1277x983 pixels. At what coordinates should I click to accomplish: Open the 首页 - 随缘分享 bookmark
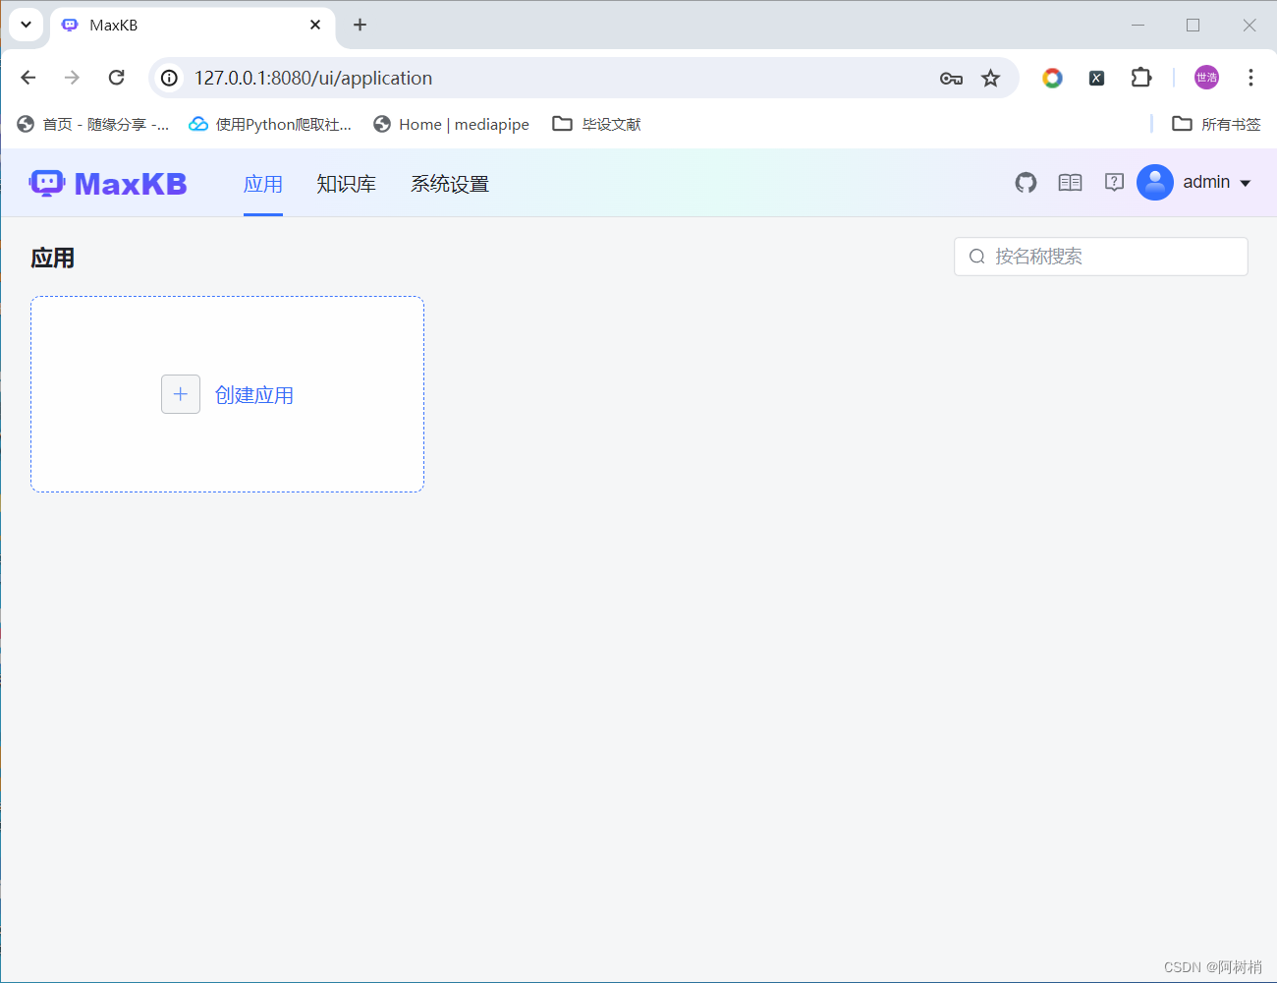tap(93, 124)
